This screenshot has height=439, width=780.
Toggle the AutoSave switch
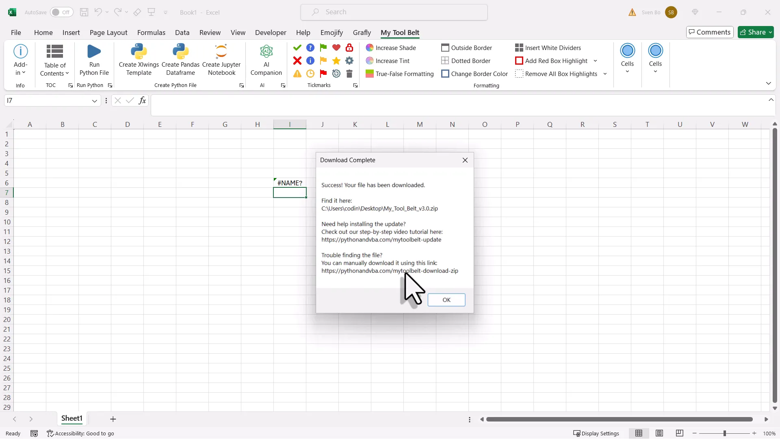62,12
